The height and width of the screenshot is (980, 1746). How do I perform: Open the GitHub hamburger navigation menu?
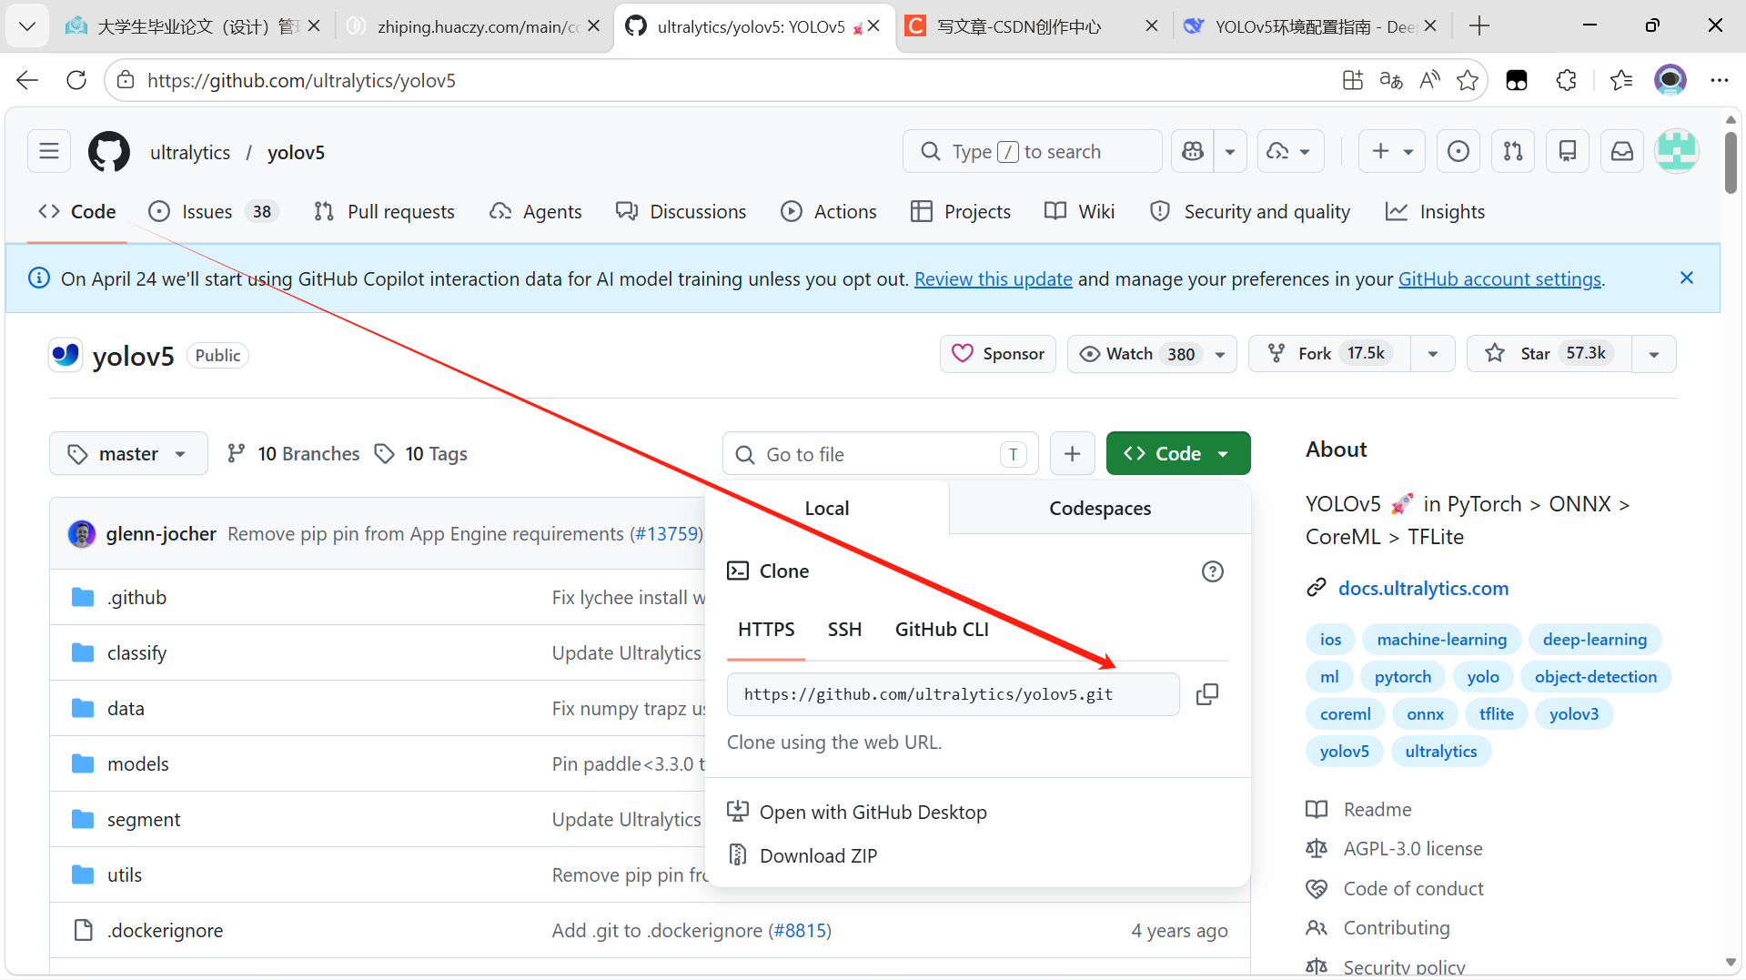click(x=49, y=151)
